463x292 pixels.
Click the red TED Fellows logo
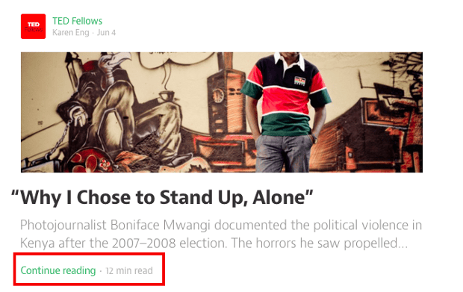tap(33, 26)
